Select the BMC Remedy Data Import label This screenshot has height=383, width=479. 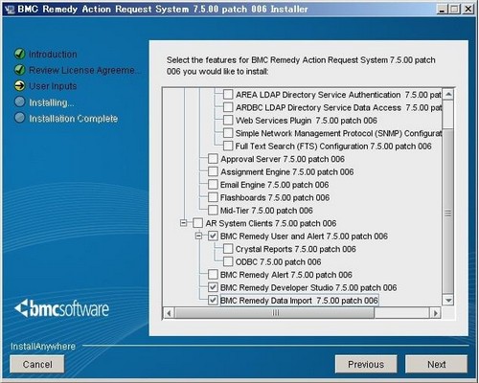[x=299, y=301]
